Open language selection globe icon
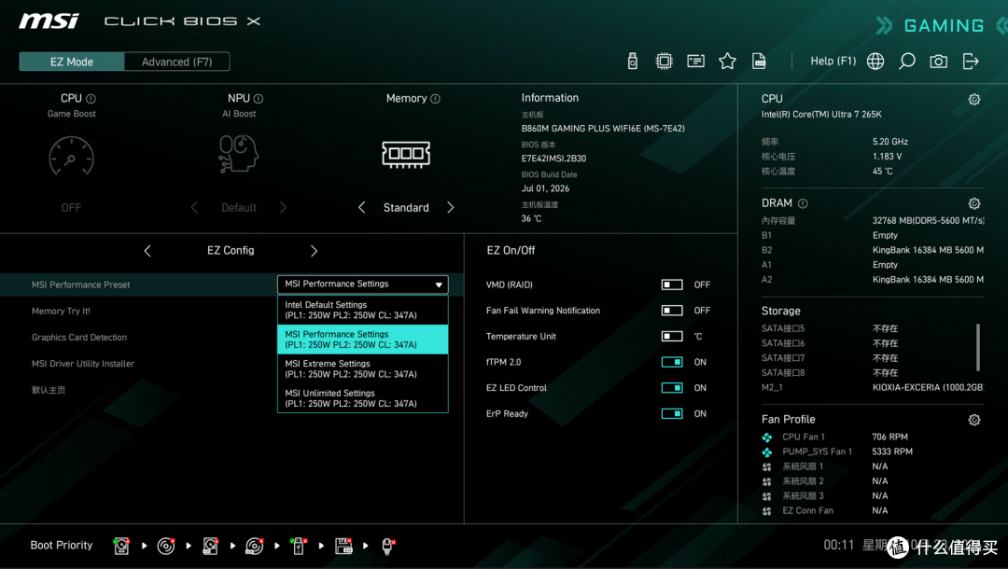 tap(875, 61)
